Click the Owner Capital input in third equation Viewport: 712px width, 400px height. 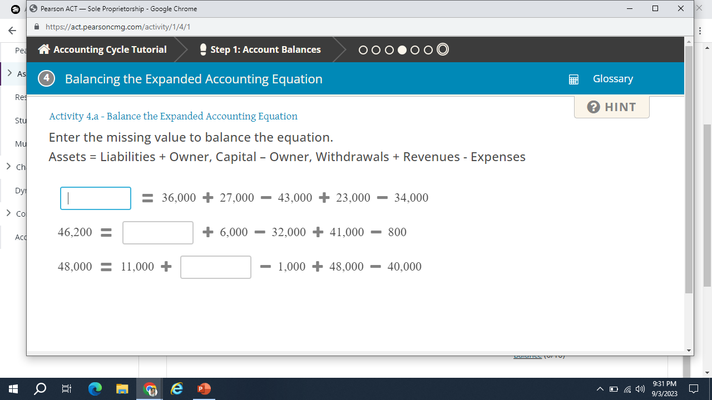(x=216, y=267)
